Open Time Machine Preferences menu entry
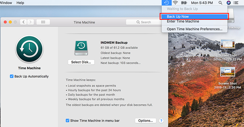The height and width of the screenshot is (127, 244). (195, 29)
